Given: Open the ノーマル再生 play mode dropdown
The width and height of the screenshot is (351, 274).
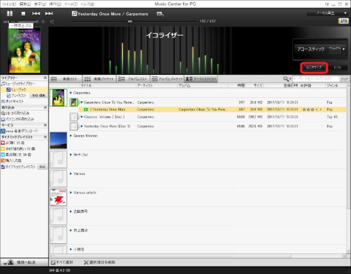Looking at the screenshot, I should click(327, 13).
